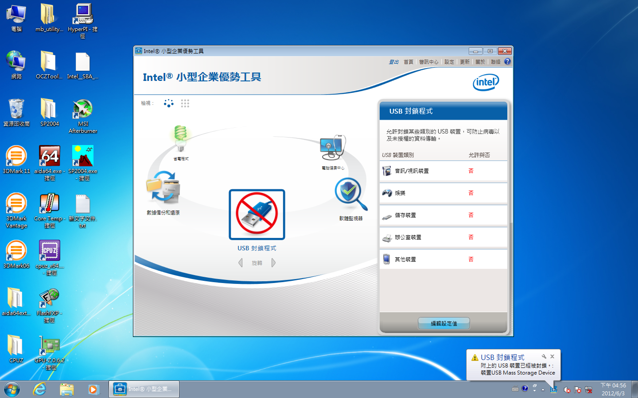Select the cpuz_x64 desktop shortcut
Viewport: 638px width, 398px height.
(x=50, y=258)
